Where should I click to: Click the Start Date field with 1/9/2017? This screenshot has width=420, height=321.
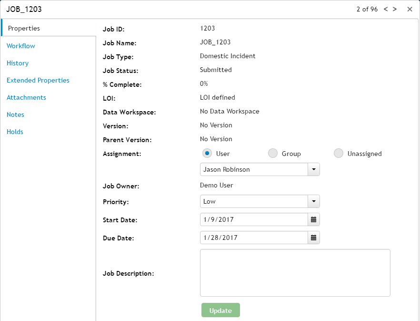coord(253,219)
